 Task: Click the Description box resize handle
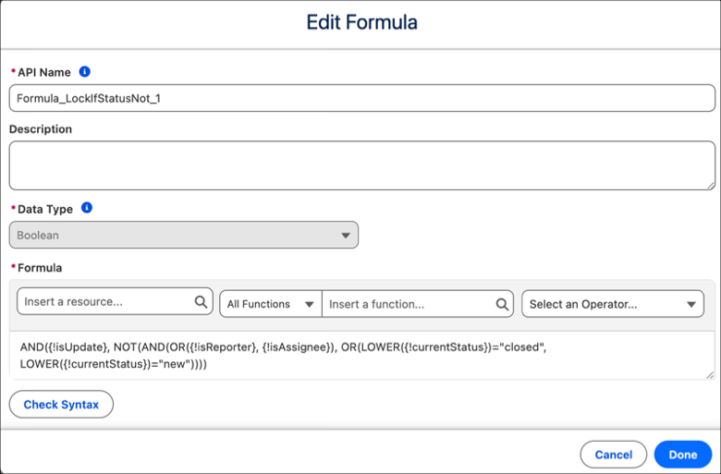pyautogui.click(x=711, y=186)
